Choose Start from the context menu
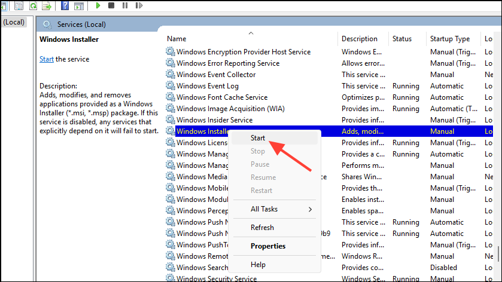The width and height of the screenshot is (502, 282). 258,138
